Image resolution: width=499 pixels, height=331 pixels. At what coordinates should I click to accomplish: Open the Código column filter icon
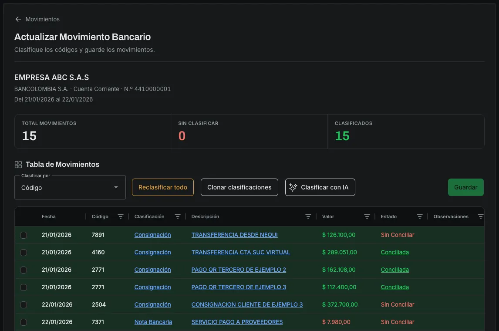(120, 217)
